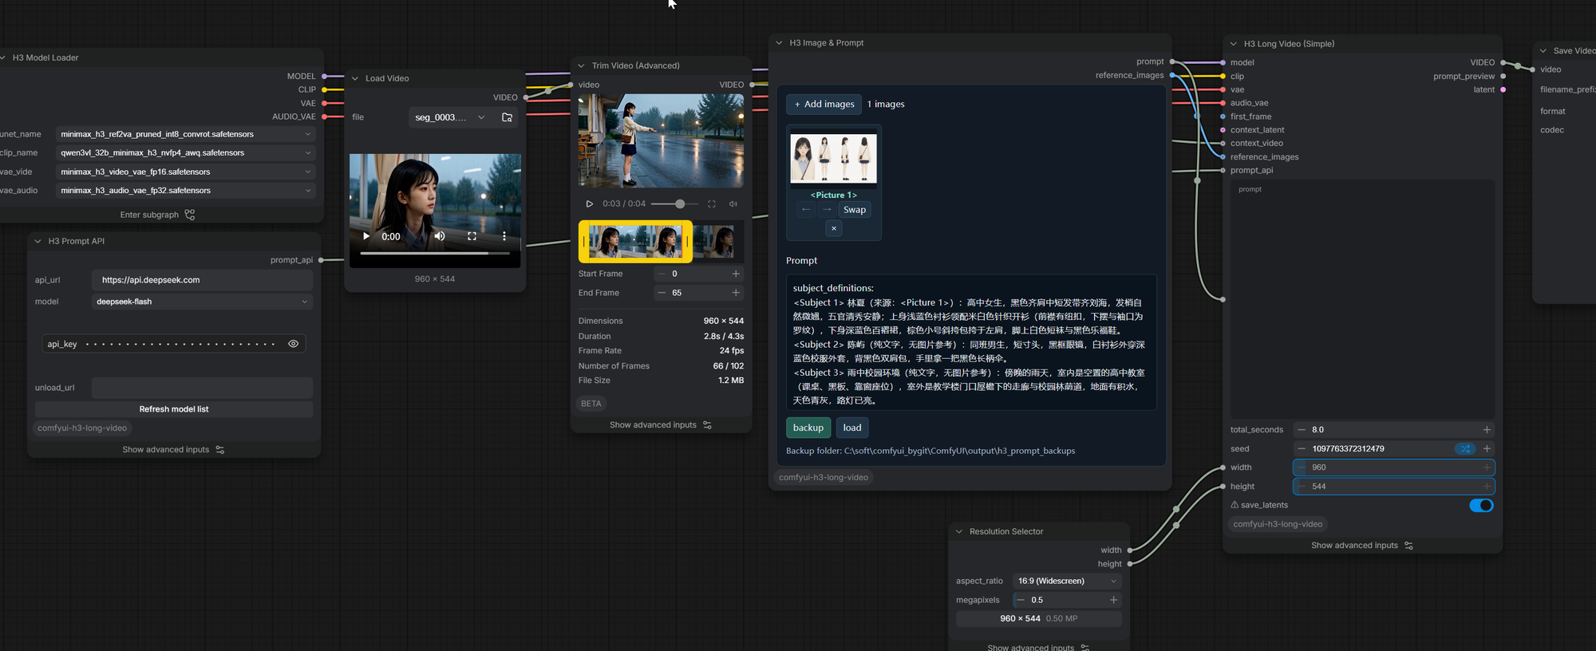Collapse the Save Video node
This screenshot has height=651, width=1596.
(x=1543, y=50)
